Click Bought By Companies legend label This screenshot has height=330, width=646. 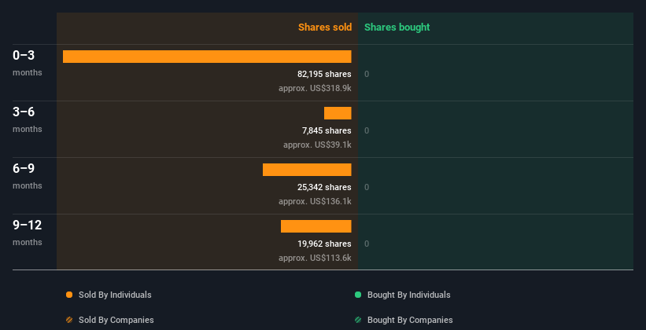tap(410, 320)
